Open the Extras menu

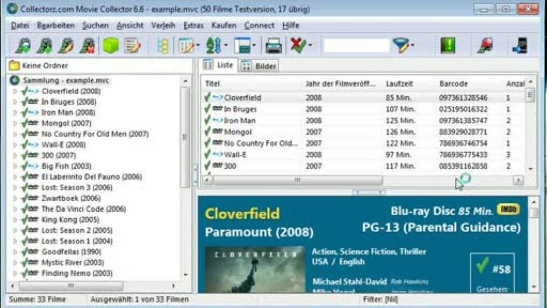click(x=193, y=25)
